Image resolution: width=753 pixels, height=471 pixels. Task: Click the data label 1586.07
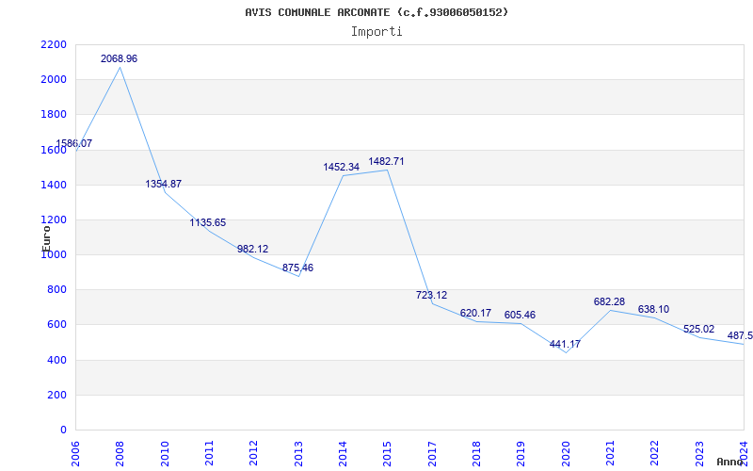click(x=74, y=143)
